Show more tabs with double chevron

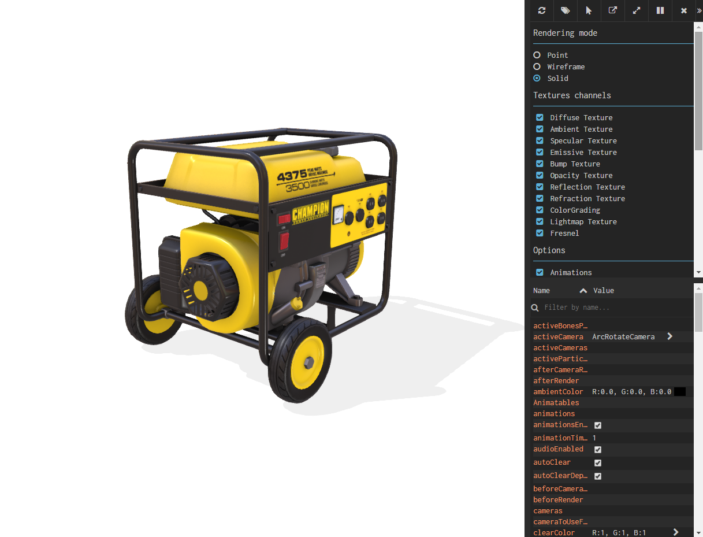(699, 10)
